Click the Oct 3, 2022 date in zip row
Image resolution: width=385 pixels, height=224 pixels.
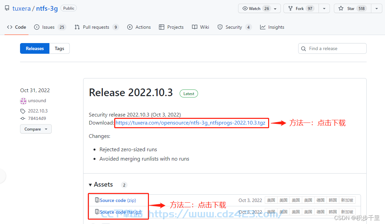pos(250,200)
